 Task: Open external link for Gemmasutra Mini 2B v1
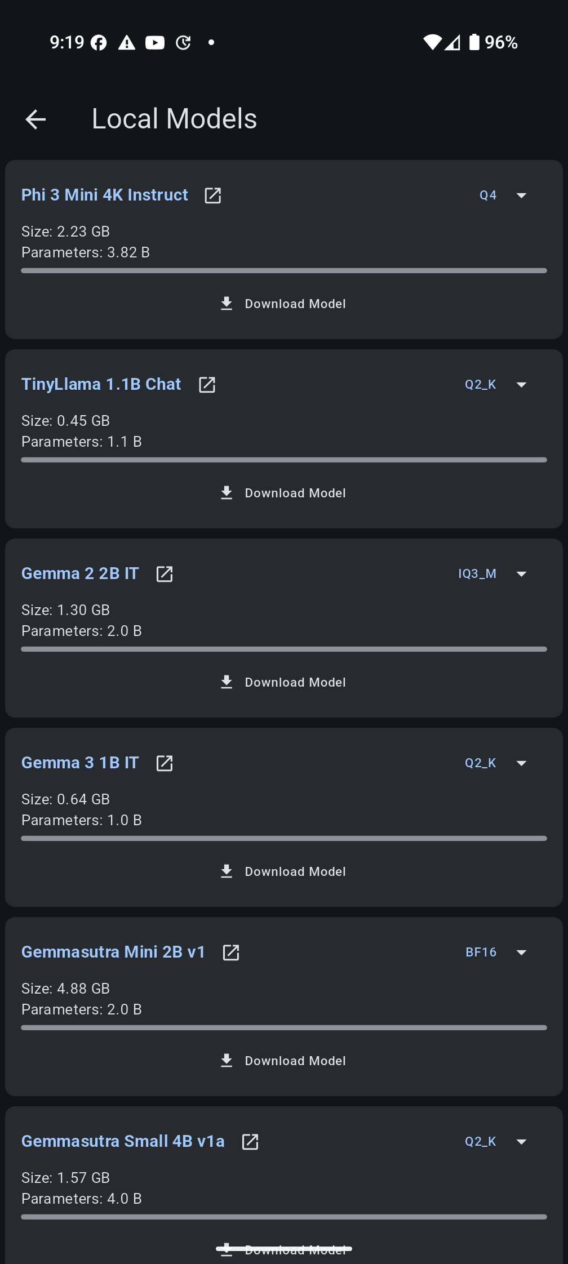(231, 953)
